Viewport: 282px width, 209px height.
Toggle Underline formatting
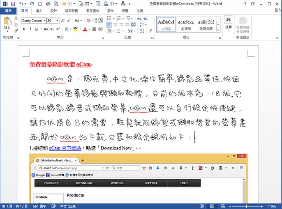coord(37,29)
